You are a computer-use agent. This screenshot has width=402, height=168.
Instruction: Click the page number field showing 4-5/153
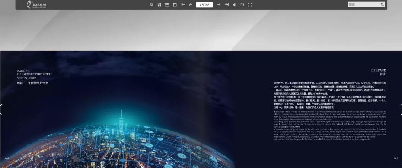204,5
